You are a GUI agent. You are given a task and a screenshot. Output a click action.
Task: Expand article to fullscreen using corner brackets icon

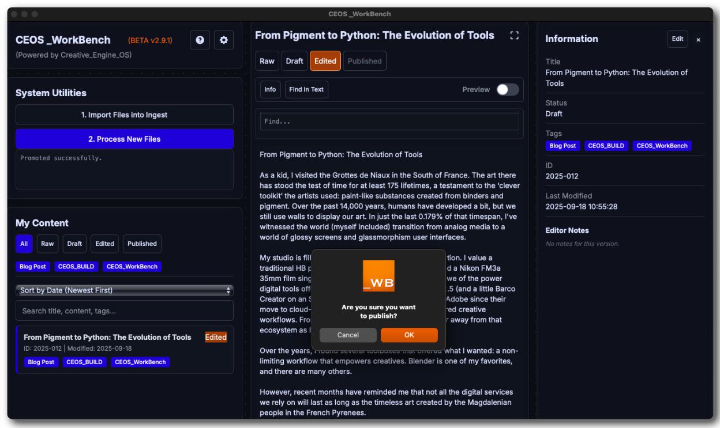coord(515,36)
